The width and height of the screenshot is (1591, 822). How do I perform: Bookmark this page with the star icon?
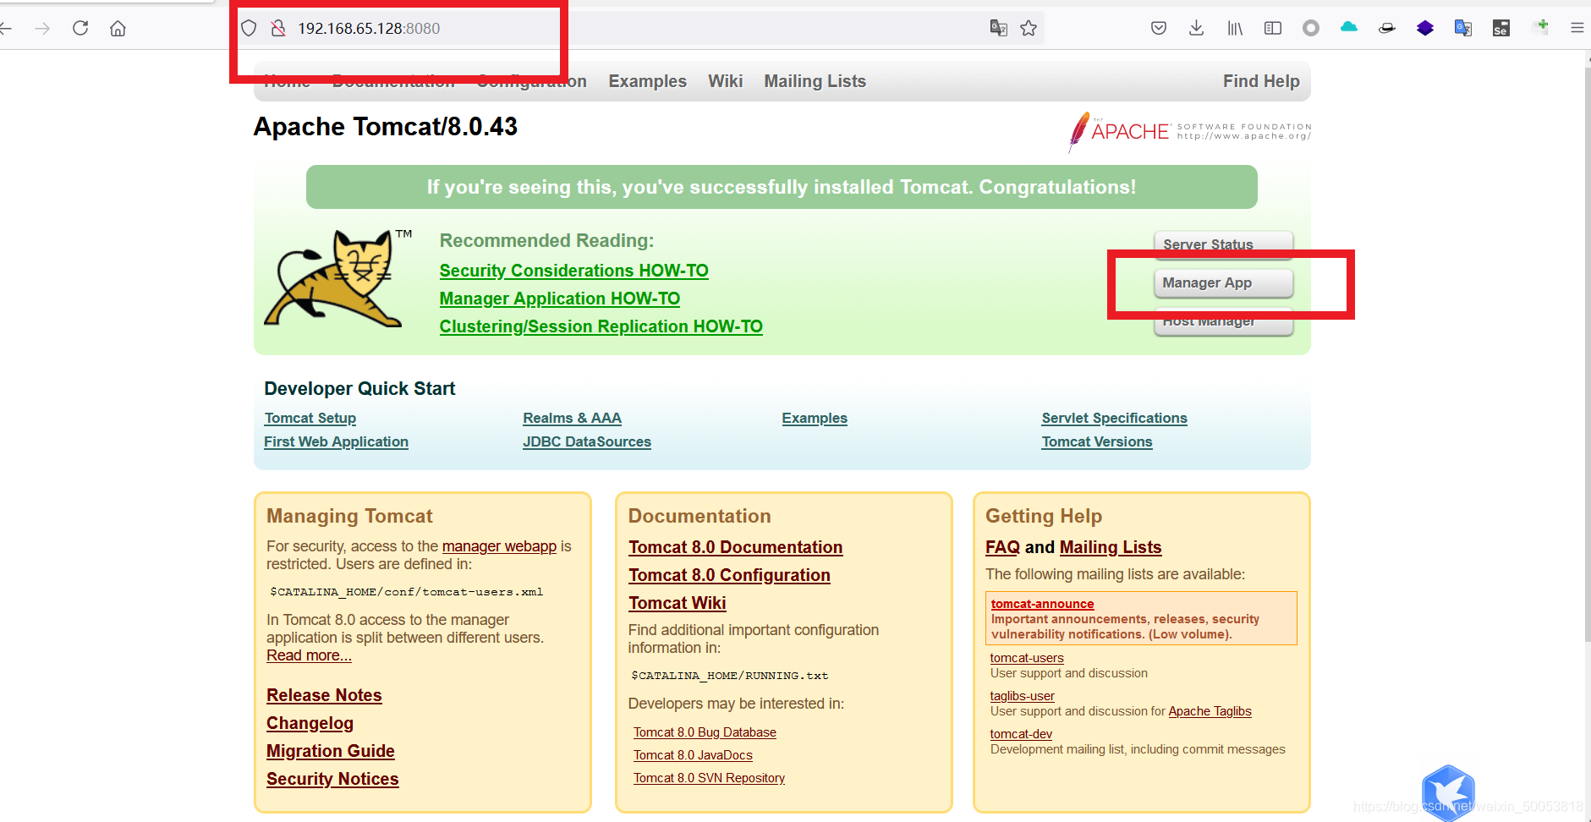1029,29
